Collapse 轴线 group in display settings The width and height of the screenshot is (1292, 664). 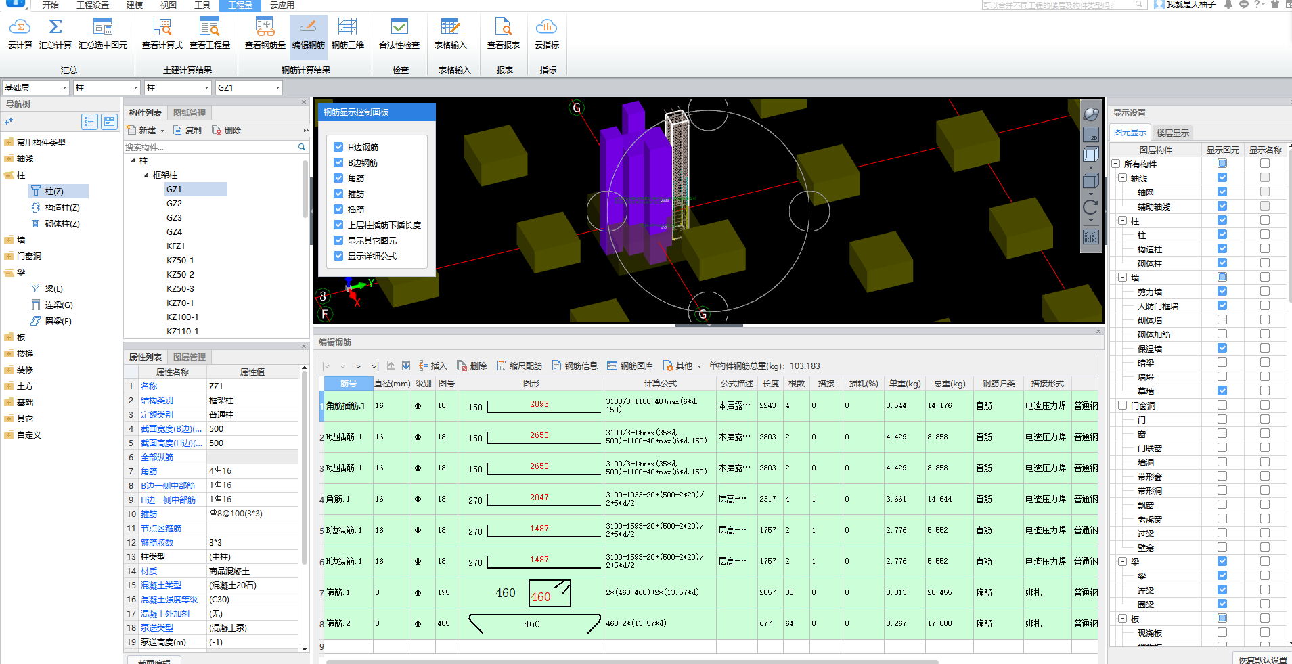click(1123, 178)
